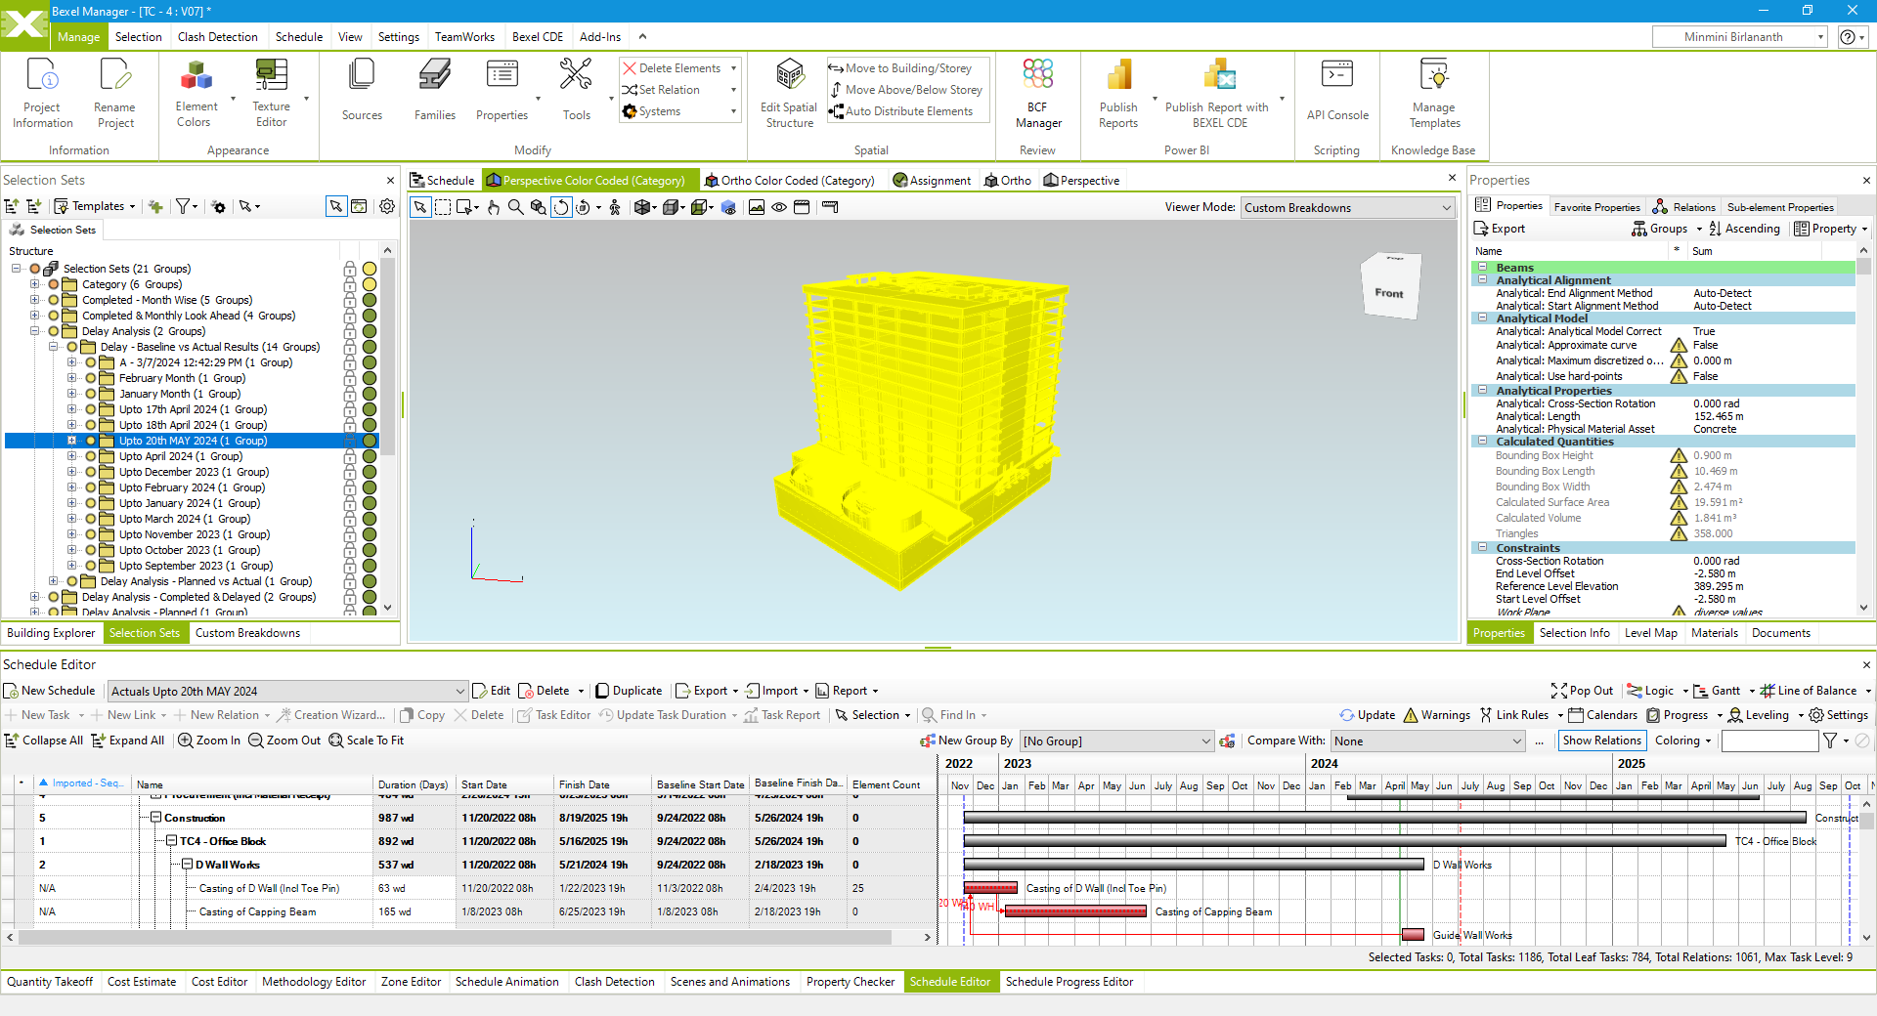Click the Front face of view cube
1877x1016 pixels.
1388,293
